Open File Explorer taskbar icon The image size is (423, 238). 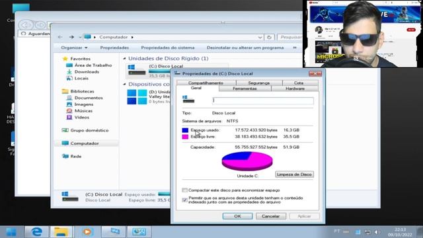point(61,232)
